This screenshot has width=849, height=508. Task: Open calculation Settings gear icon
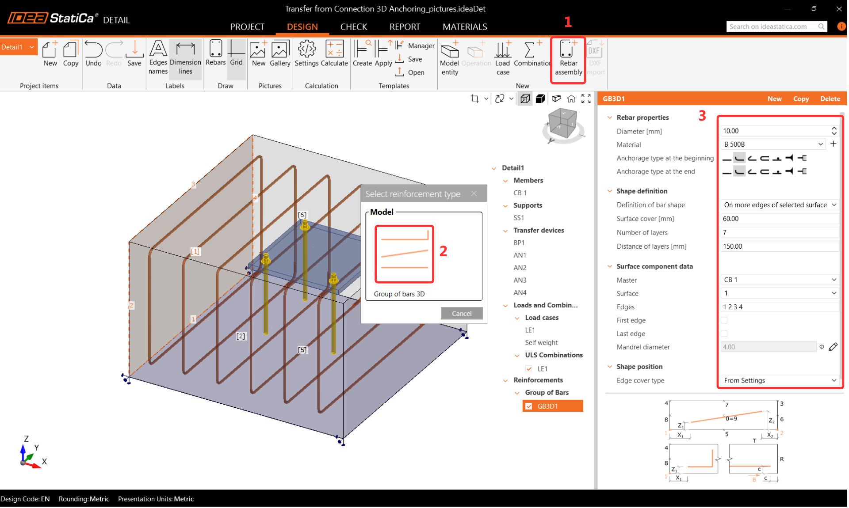[306, 49]
